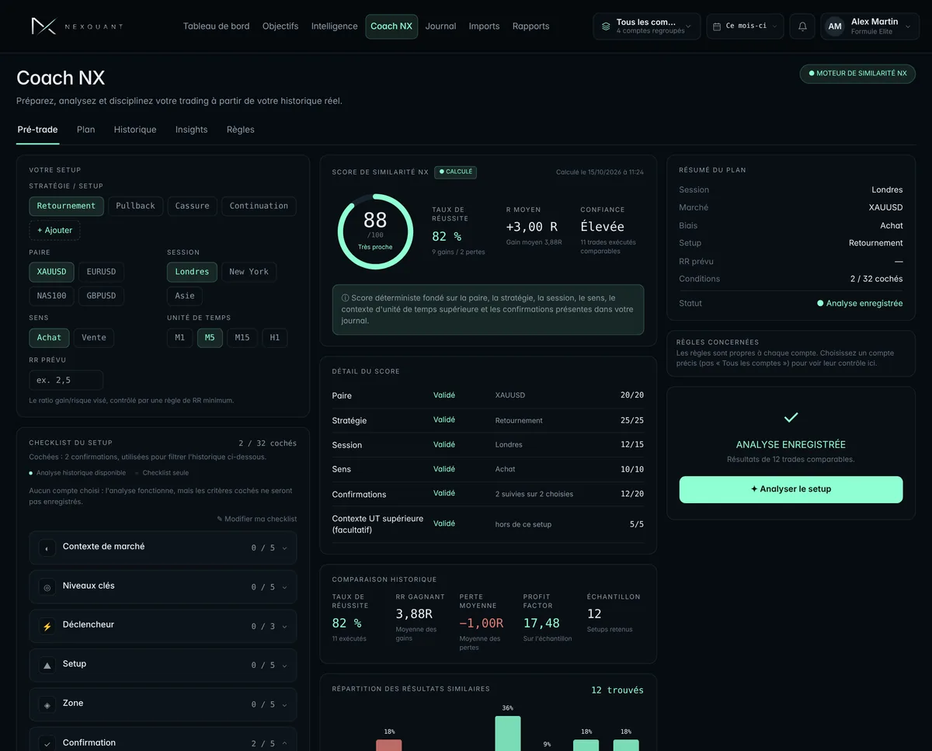Click the Contexte de marché icon

point(47,548)
